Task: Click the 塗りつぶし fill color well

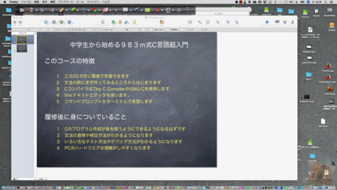Action: [x=167, y=30]
